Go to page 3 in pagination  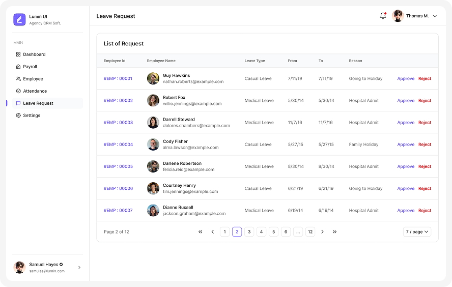(x=249, y=232)
